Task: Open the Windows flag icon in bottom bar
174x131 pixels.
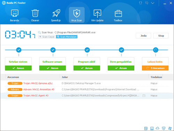Action: click(x=170, y=128)
